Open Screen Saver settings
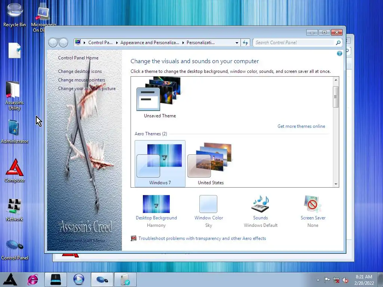 point(313,212)
